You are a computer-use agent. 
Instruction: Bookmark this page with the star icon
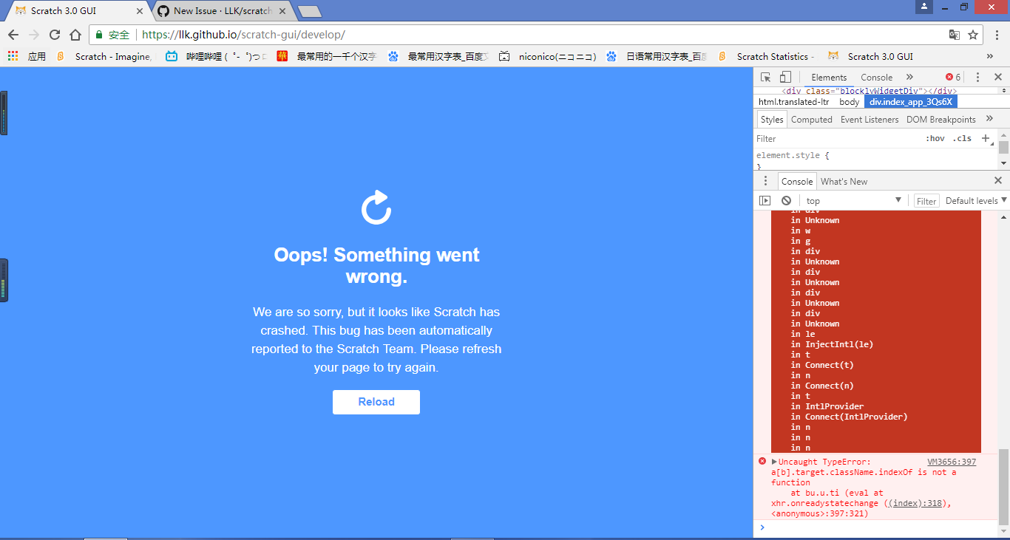tap(974, 34)
